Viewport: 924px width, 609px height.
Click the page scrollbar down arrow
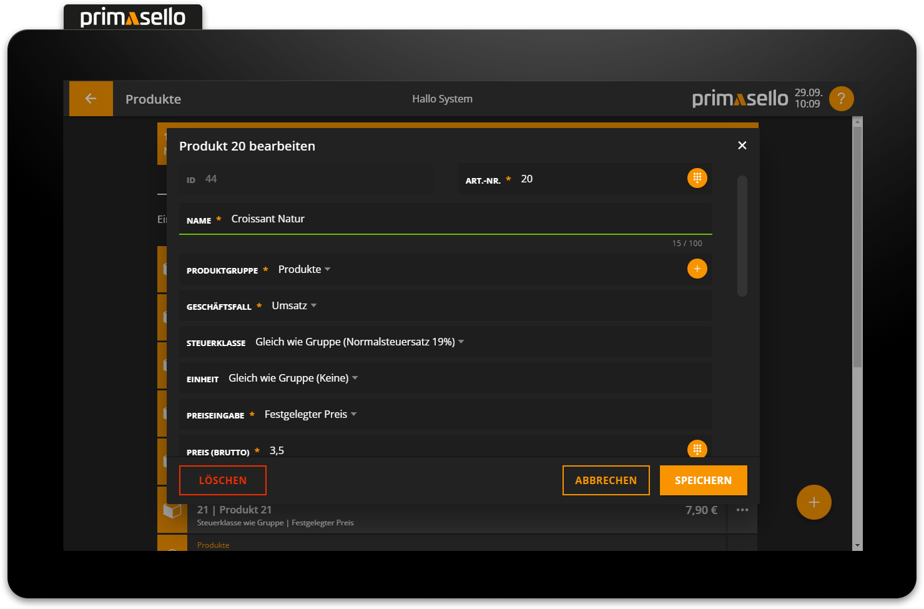pyautogui.click(x=857, y=545)
